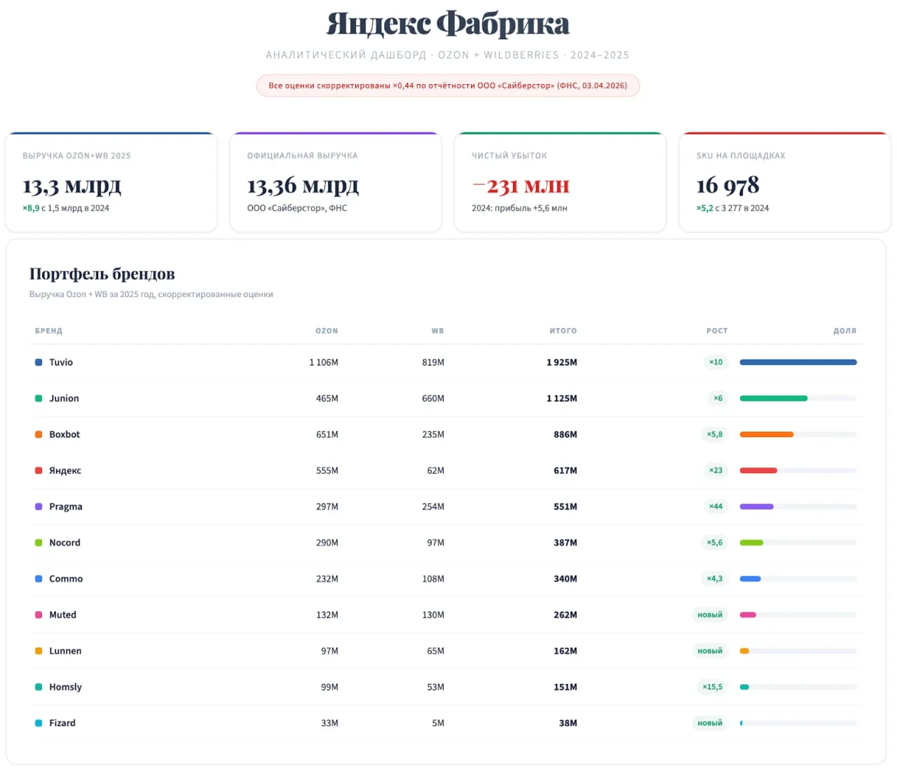Select the Homsly brand name
The image size is (897, 768).
coord(65,687)
